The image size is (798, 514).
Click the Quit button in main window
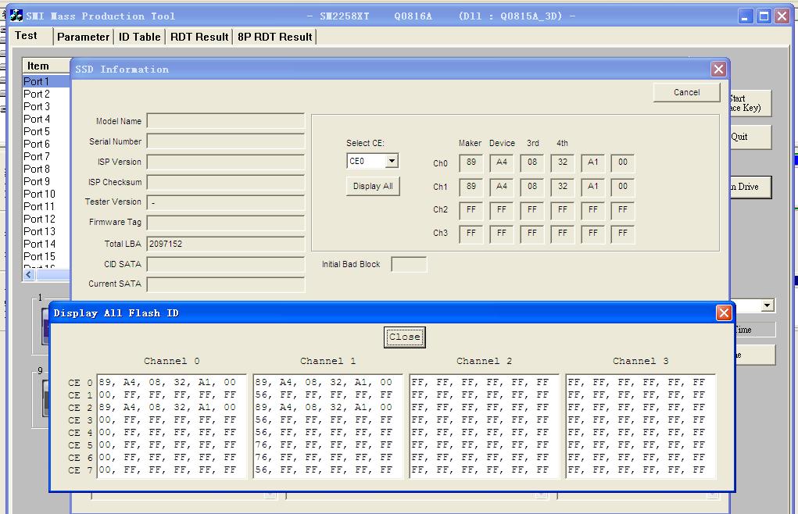[x=750, y=137]
